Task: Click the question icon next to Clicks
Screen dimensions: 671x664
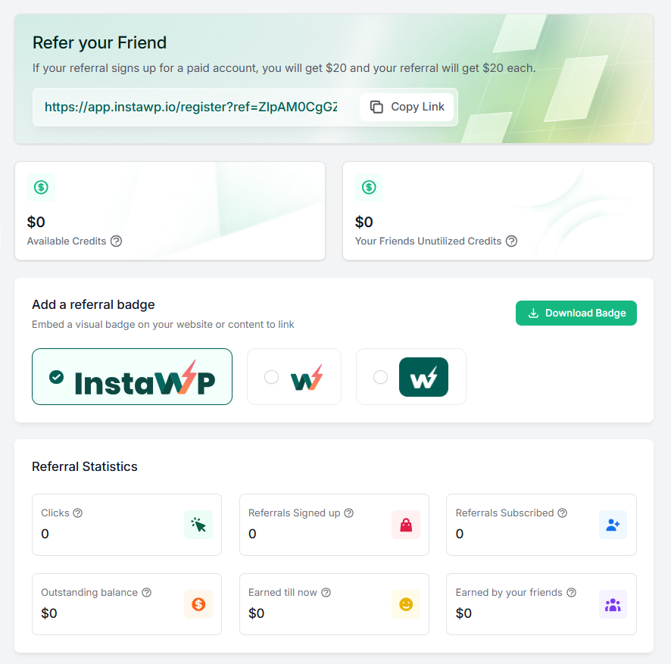Action: (x=77, y=513)
